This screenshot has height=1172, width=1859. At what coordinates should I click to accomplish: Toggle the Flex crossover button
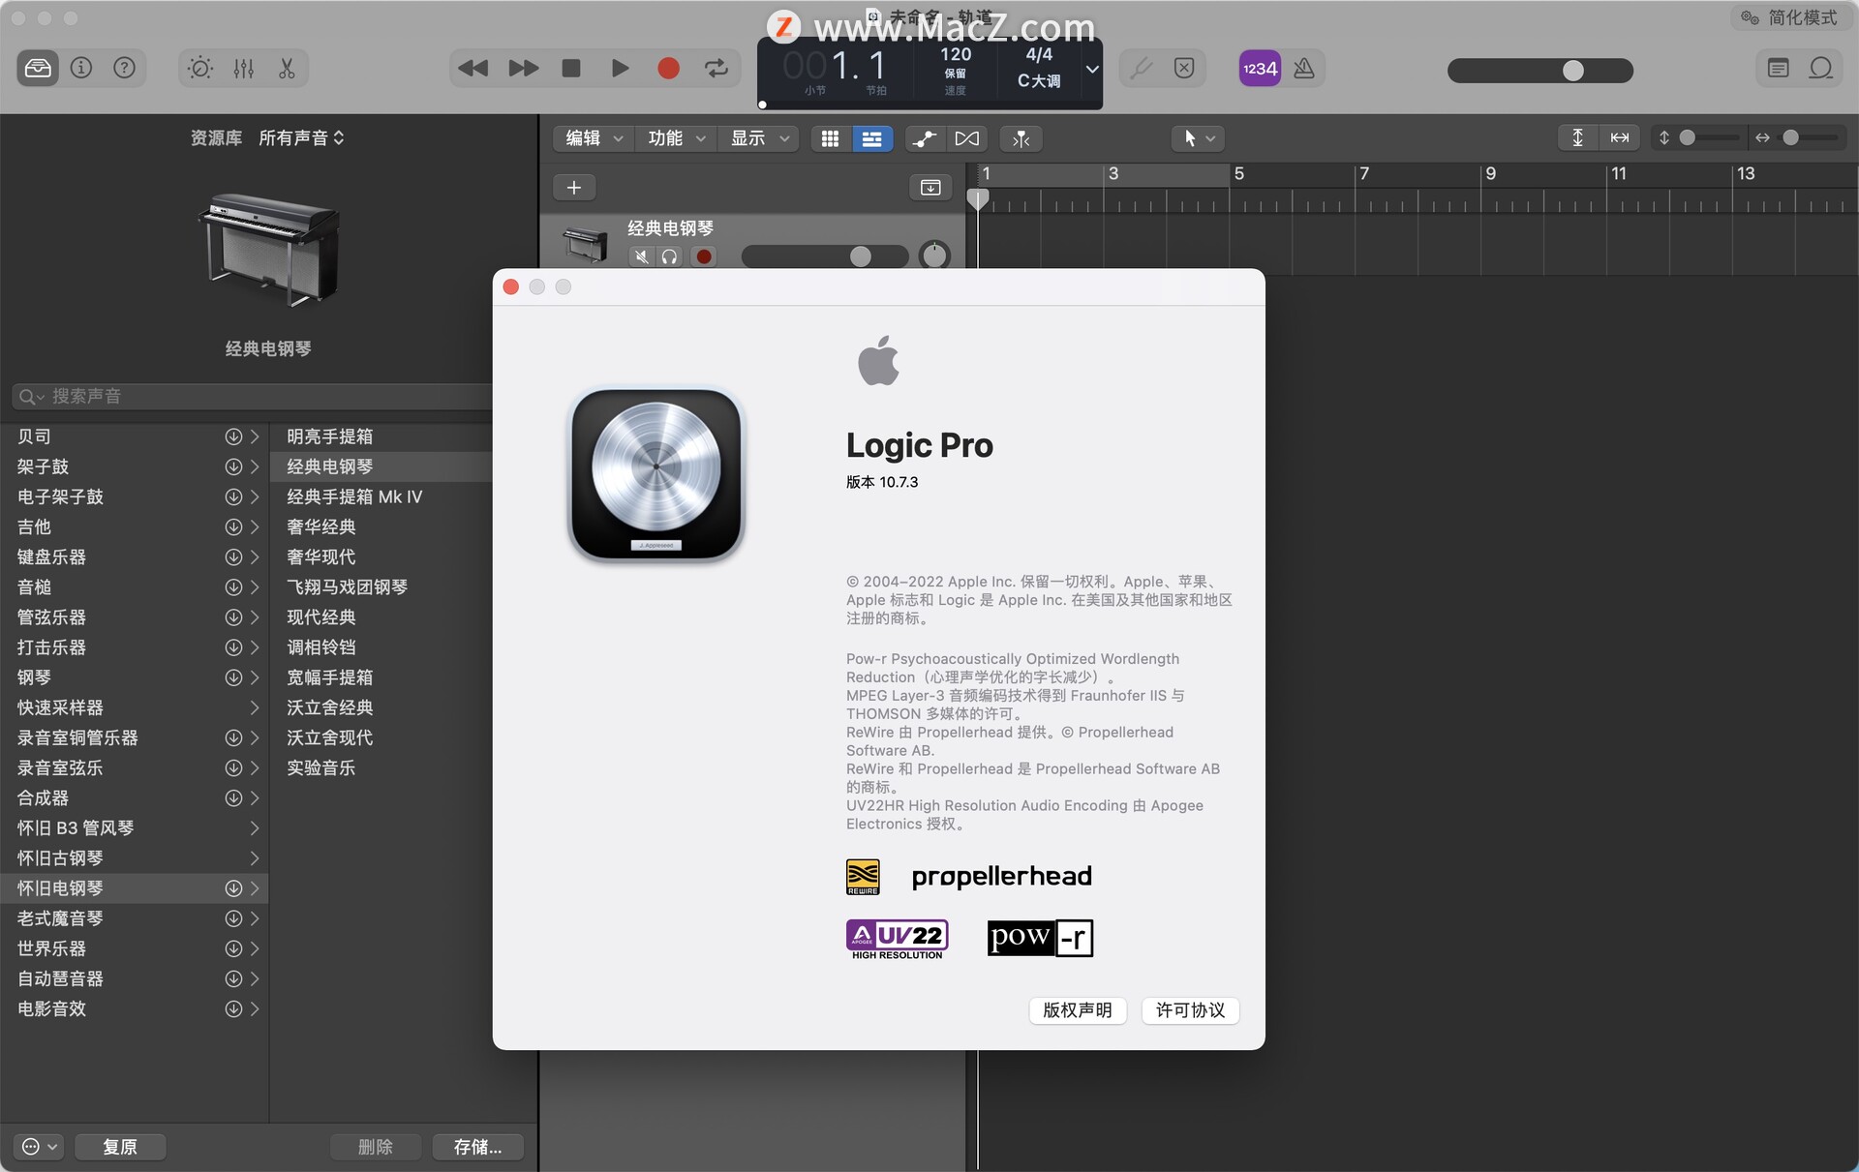click(966, 138)
